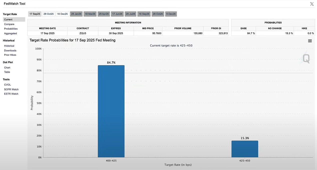Open the 10 Dec25 meeting tab
The height and width of the screenshot is (170, 317).
coord(62,14)
